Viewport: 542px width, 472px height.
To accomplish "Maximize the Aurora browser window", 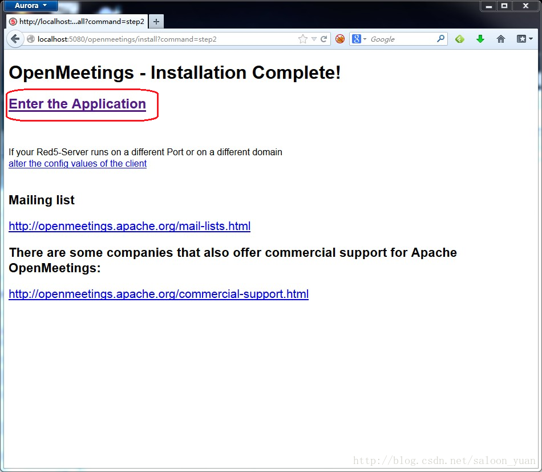I will (504, 6).
